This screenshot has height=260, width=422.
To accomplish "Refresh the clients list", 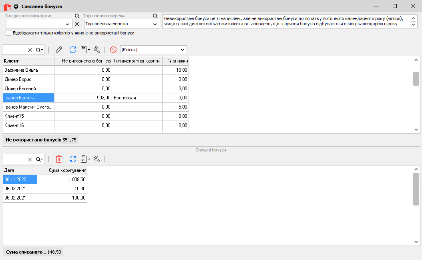I will pyautogui.click(x=72, y=50).
